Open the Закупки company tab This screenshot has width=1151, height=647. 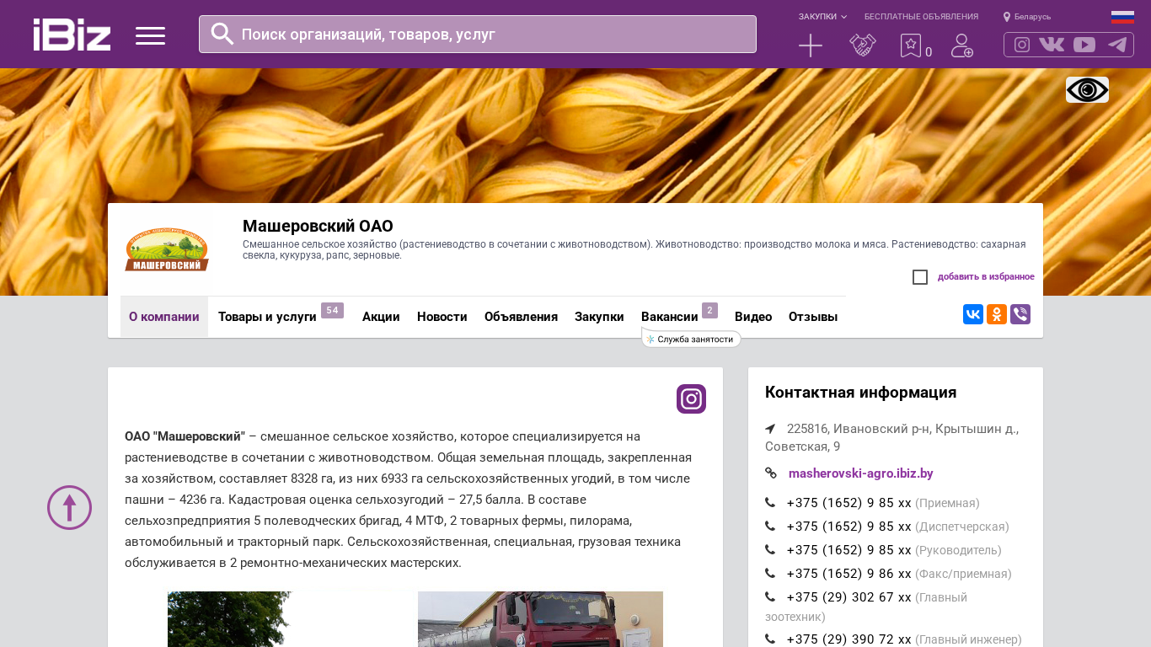[599, 317]
